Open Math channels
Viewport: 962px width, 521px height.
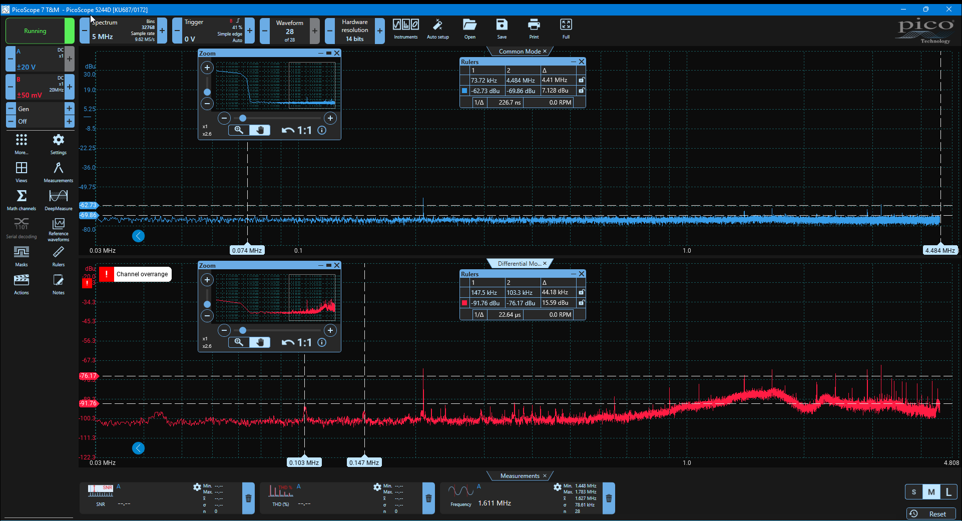[22, 200]
